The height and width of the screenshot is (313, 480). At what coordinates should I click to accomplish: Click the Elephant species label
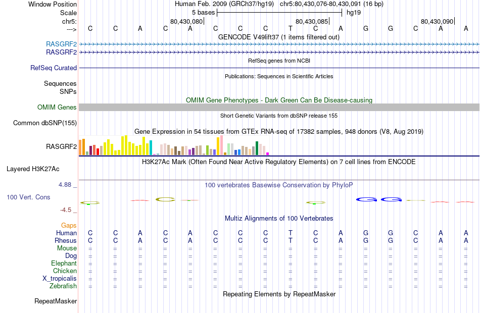coord(64,264)
